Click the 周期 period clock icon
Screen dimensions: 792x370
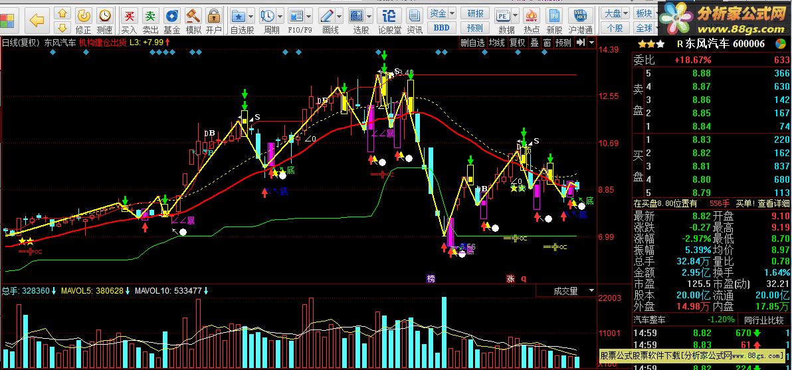point(268,16)
